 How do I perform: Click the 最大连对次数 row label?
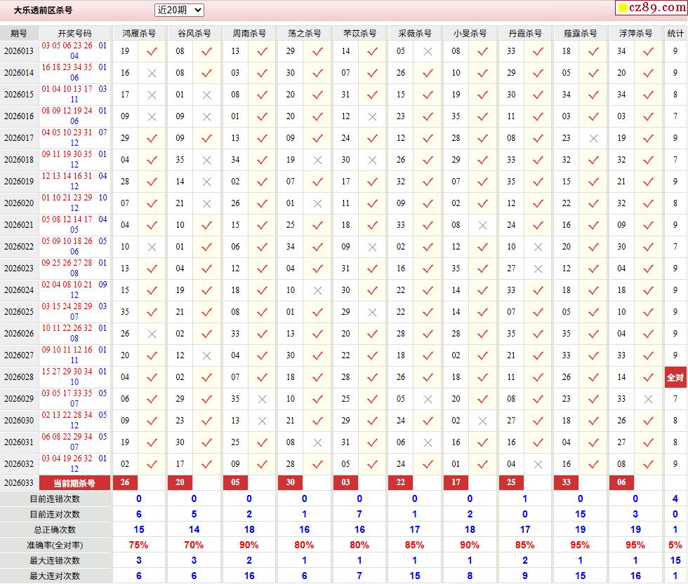(x=55, y=576)
